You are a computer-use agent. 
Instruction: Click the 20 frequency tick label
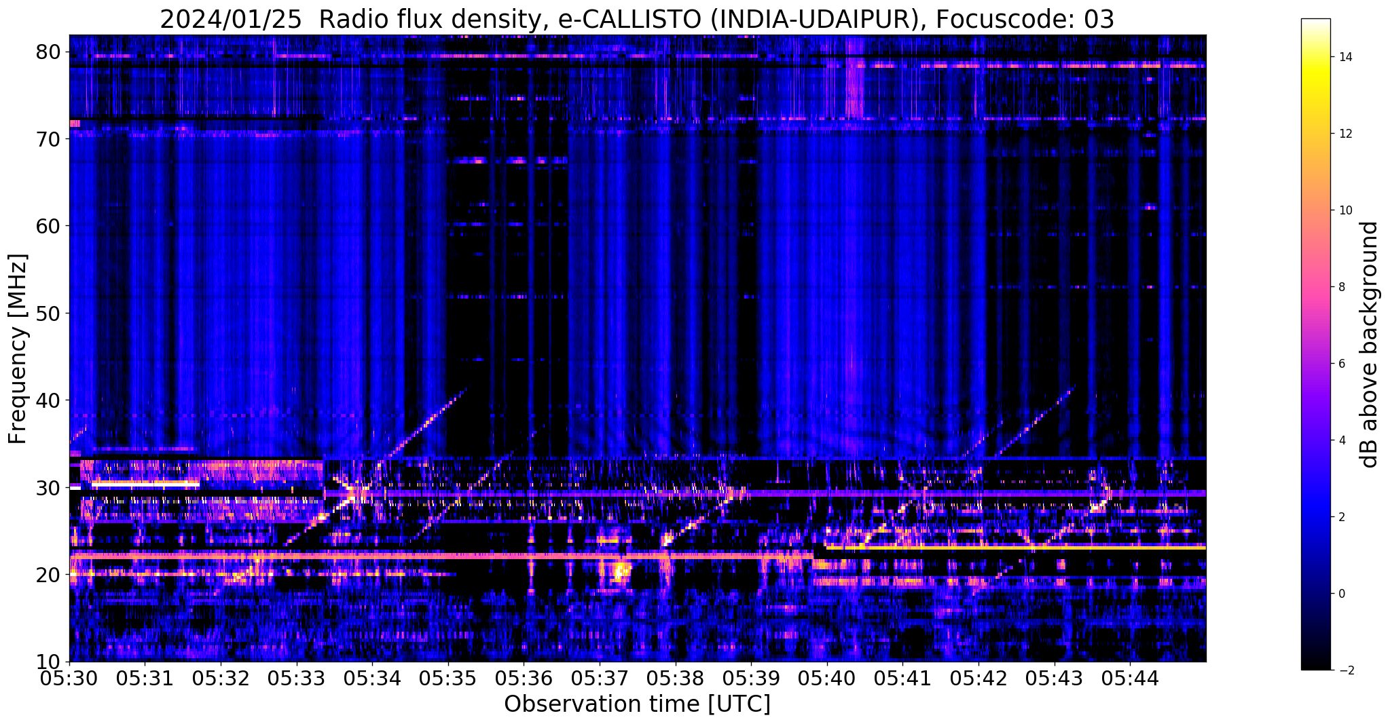tap(49, 575)
